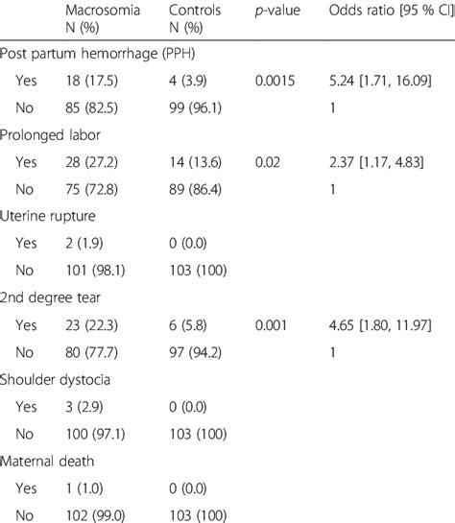This screenshot has height=523, width=455.
Task: Click the Maternal death section label
Action: click(47, 462)
